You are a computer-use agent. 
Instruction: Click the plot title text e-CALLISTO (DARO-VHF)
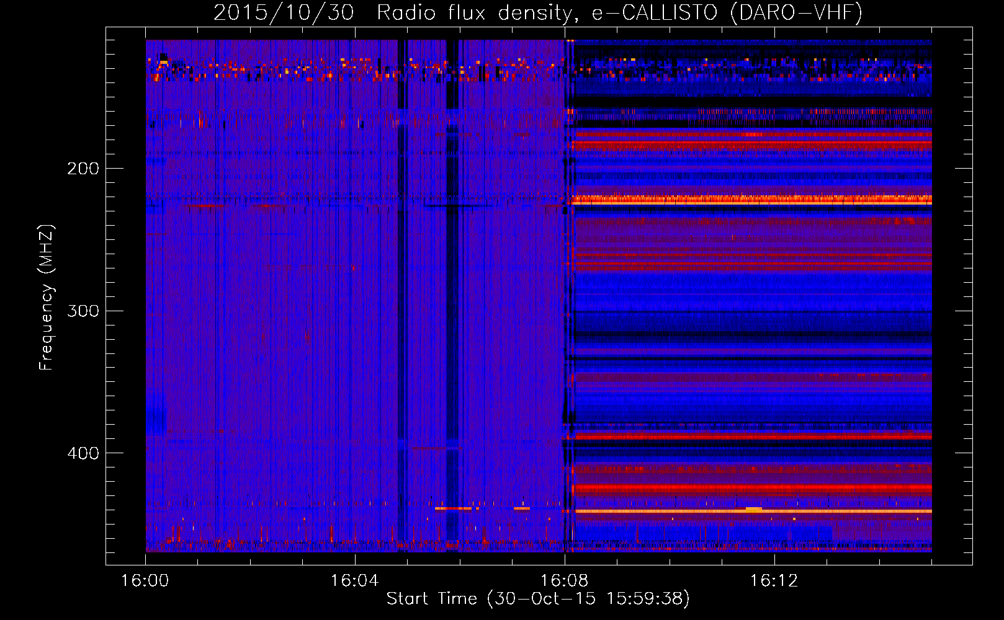(727, 12)
